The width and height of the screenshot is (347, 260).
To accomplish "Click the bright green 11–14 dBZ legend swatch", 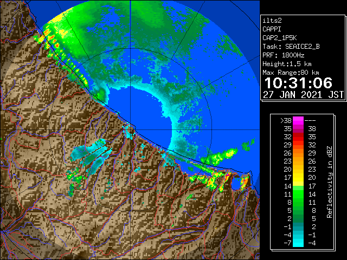I will [x=298, y=194].
